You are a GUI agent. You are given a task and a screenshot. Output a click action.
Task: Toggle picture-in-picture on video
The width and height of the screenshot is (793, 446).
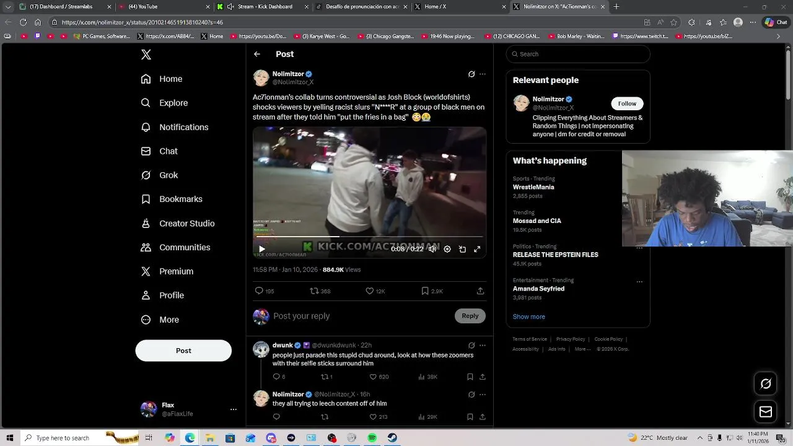462,249
